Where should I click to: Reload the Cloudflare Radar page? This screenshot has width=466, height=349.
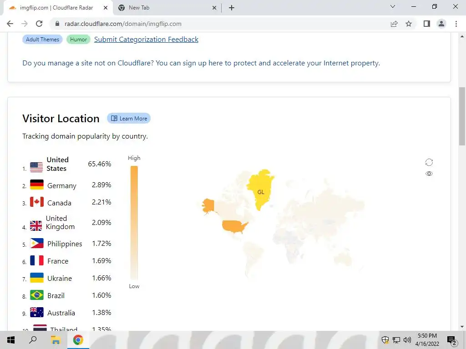pos(39,24)
